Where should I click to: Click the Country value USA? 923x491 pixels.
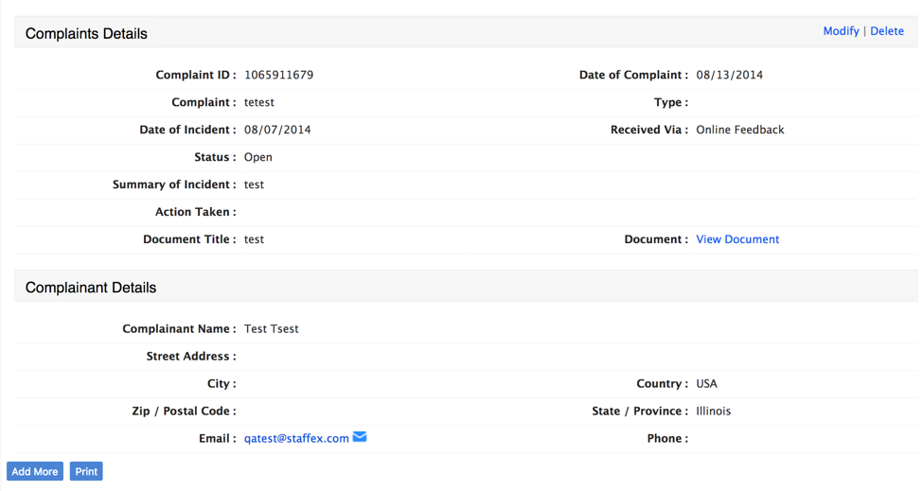tap(706, 383)
